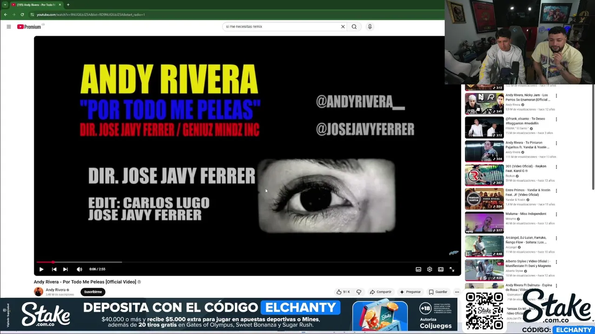This screenshot has width=595, height=334.
Task: Click the youtube.com address bar URL
Action: point(91,14)
